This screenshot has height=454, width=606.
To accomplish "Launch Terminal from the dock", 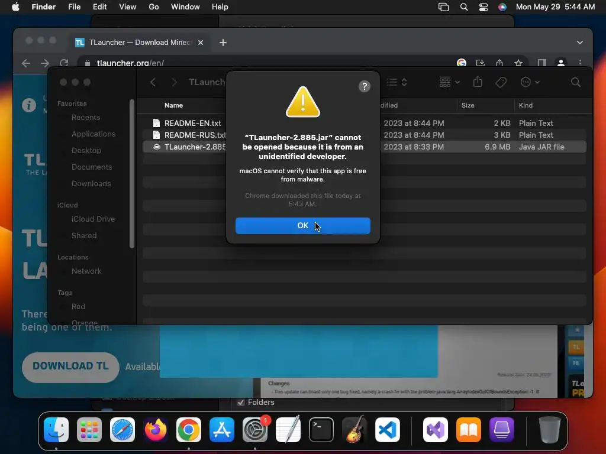I will tap(321, 430).
